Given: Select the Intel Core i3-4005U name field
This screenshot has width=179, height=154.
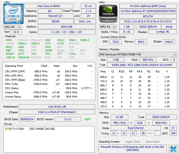Looking at the screenshot, I should coord(49,6).
